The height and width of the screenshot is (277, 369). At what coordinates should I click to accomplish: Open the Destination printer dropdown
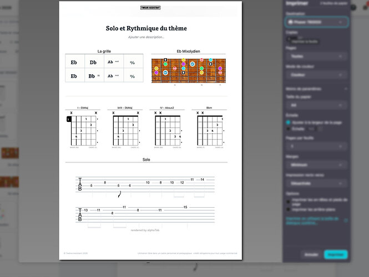[316, 22]
